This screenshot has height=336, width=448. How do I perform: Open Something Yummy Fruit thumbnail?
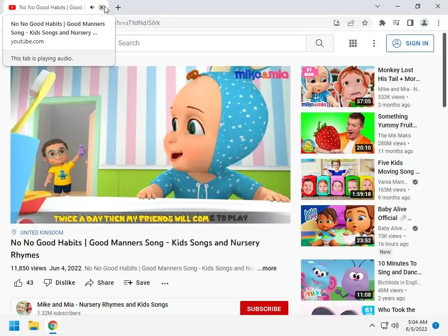click(x=337, y=133)
